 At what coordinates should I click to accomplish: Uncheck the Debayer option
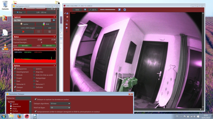(15, 87)
